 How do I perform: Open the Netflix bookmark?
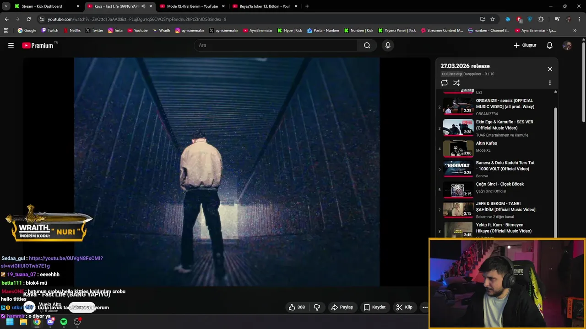coord(71,31)
